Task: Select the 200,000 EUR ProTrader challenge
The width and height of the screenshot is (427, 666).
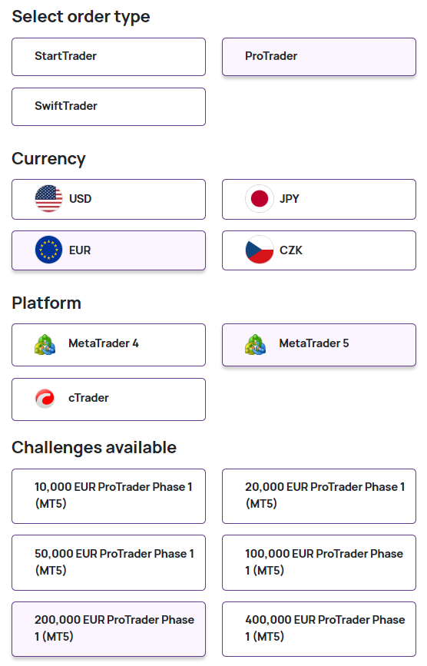Action: [x=108, y=629]
